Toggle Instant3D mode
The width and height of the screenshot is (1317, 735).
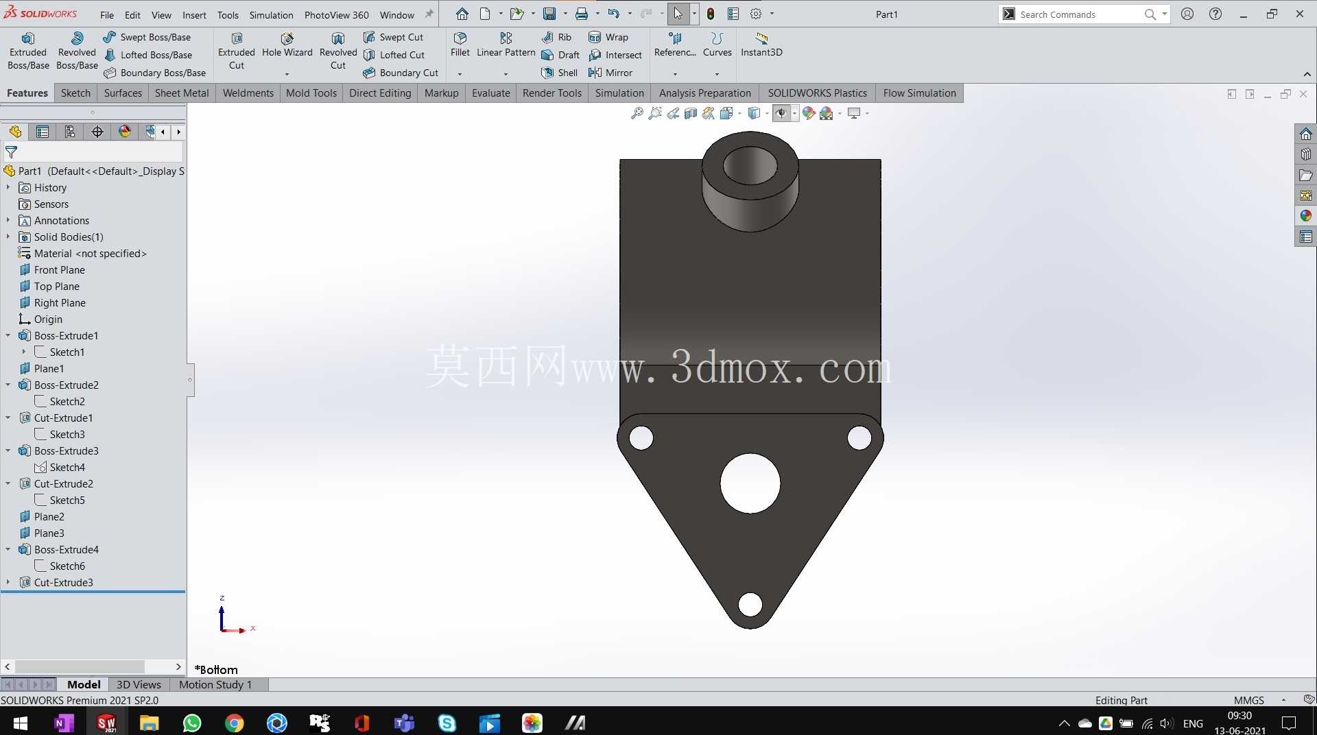coord(761,45)
